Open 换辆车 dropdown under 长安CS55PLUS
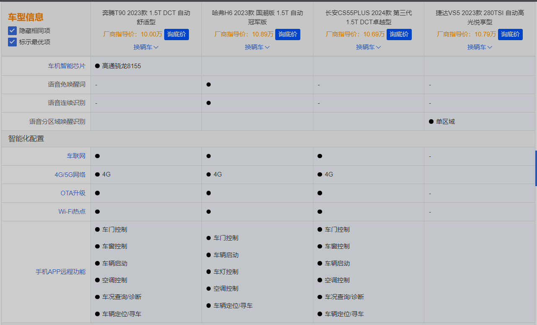 point(368,47)
